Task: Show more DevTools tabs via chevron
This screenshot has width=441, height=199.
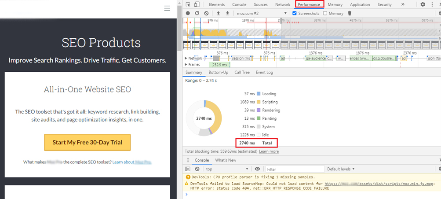Action: pos(403,4)
